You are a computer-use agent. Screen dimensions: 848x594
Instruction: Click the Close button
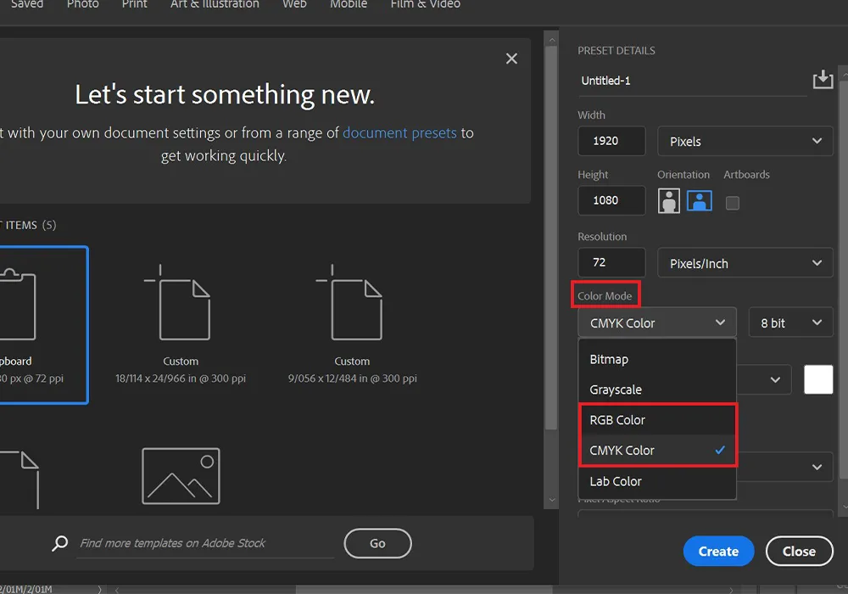point(800,552)
